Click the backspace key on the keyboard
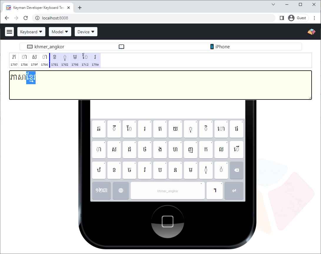The width and height of the screenshot is (321, 254). tap(237, 170)
